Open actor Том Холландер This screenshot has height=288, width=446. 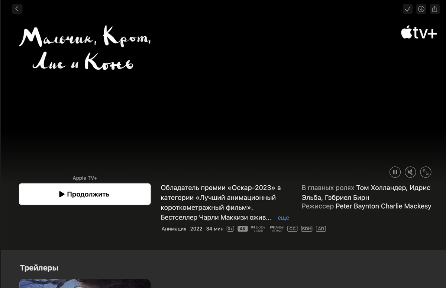(381, 188)
